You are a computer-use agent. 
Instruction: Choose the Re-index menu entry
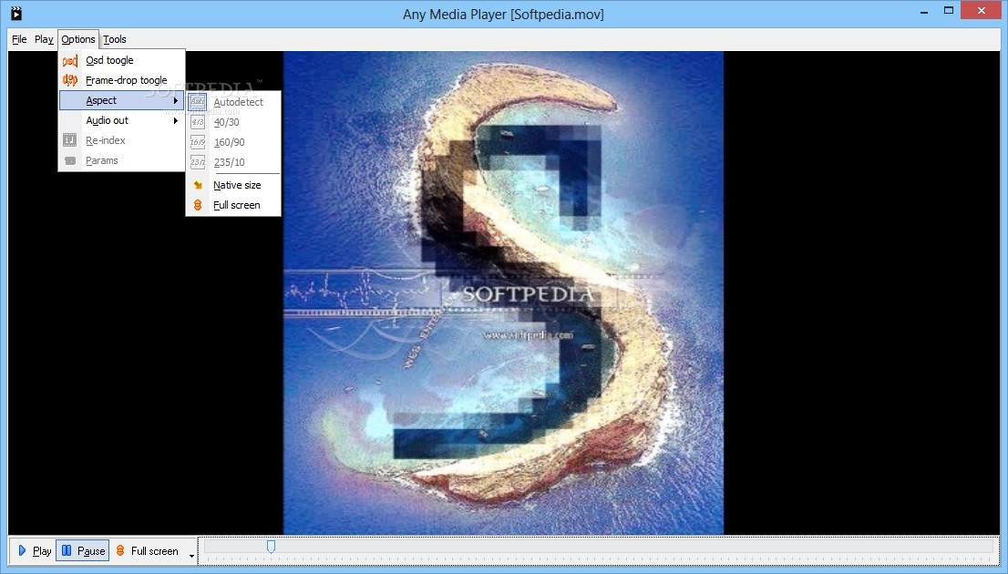tap(122, 140)
